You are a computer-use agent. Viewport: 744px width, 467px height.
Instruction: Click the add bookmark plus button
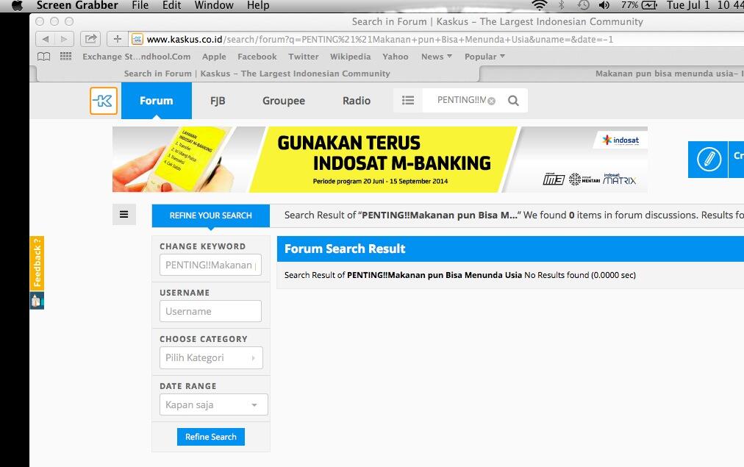pos(117,39)
